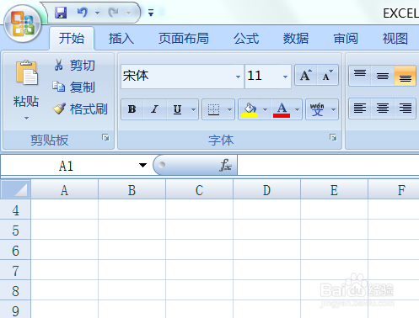The image size is (419, 318).
Task: Select row 6 header
Action: point(15,250)
